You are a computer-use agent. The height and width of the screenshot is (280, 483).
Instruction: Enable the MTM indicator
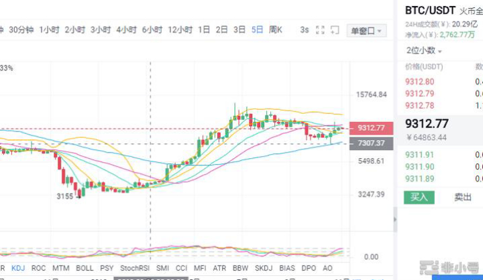tap(60, 269)
